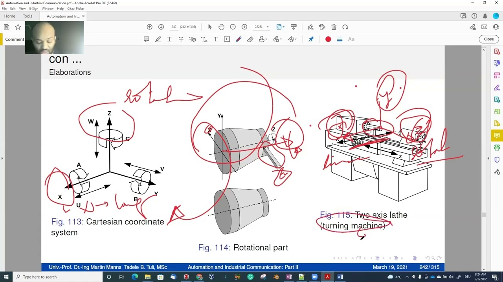Select the pencil Drawing tool

[x=239, y=39]
